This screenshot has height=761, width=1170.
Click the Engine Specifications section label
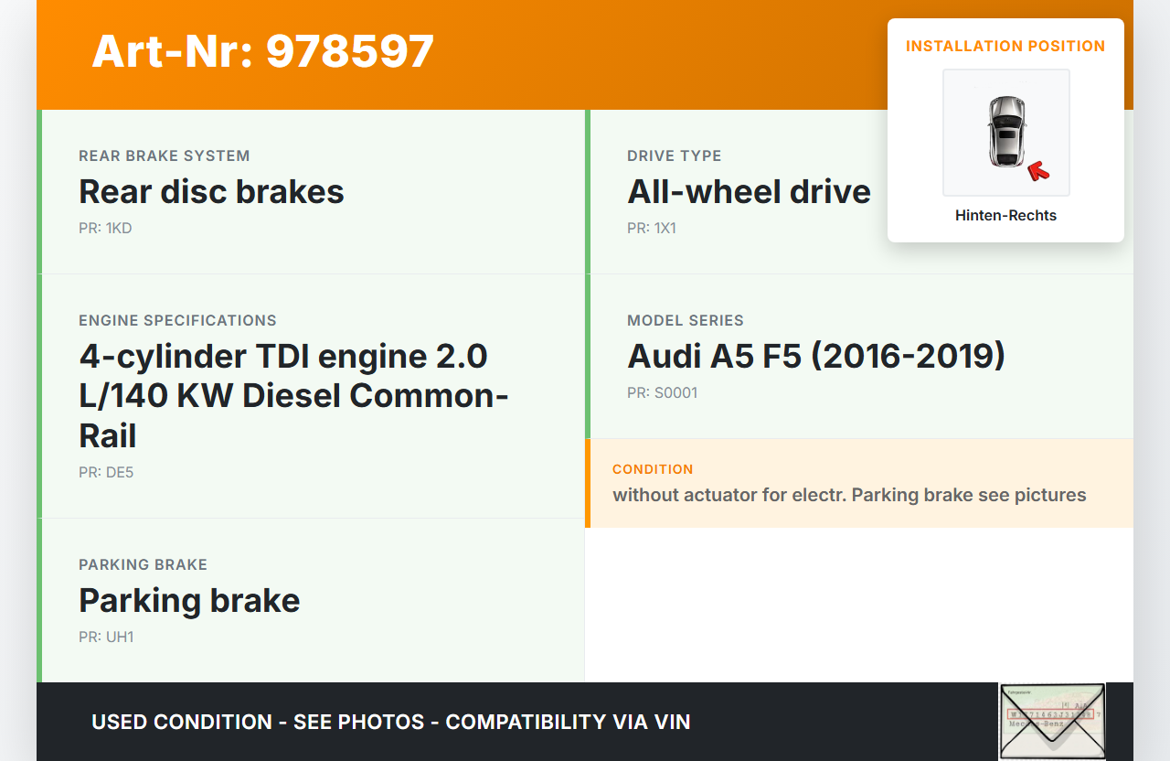[177, 321]
